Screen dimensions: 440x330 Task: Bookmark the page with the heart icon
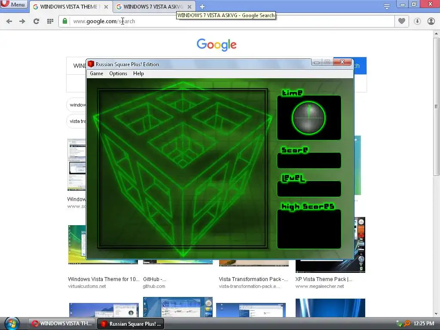(x=402, y=21)
